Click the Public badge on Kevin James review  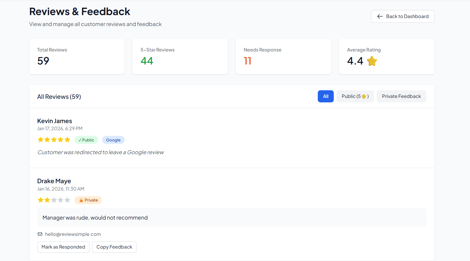[86, 140]
